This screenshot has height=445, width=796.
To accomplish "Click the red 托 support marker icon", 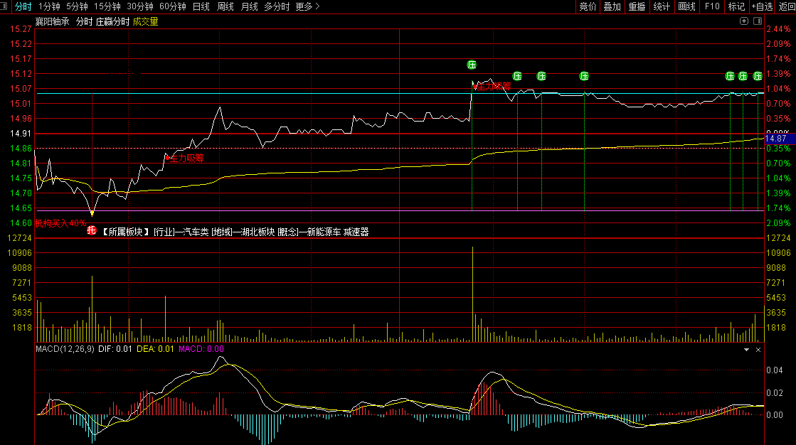I will (91, 230).
